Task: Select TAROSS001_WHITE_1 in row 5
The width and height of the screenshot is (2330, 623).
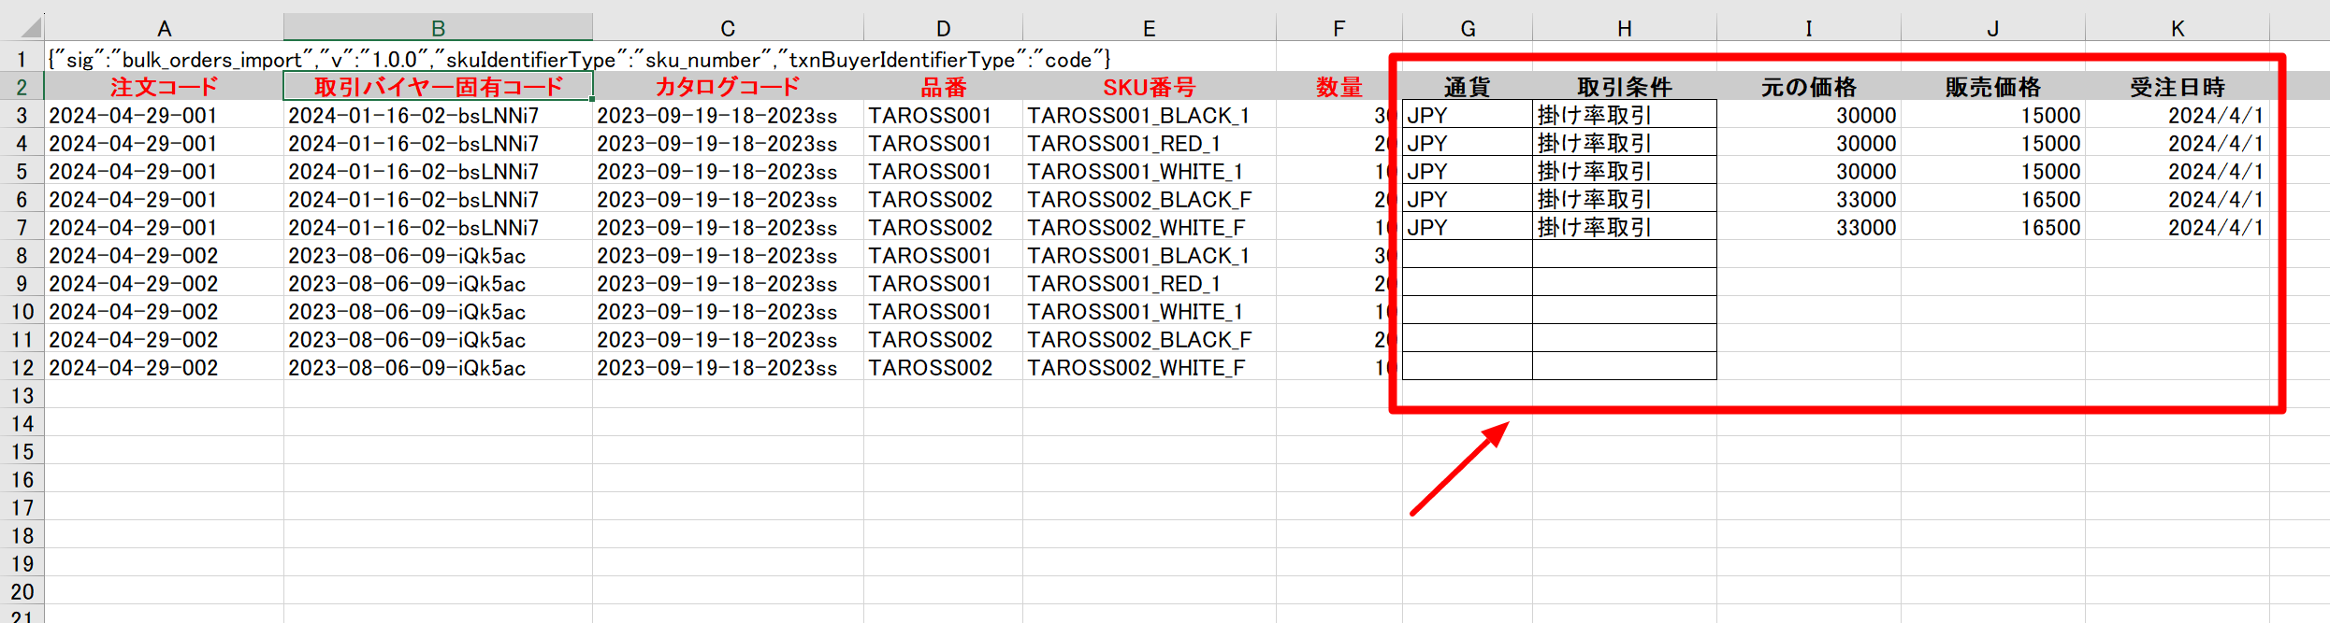Action: pyautogui.click(x=1149, y=172)
